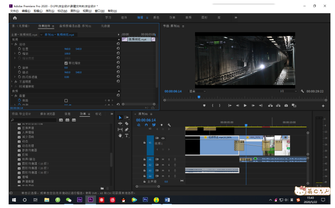Reset the Position parameter
335x208 pixels.
tap(118, 49)
